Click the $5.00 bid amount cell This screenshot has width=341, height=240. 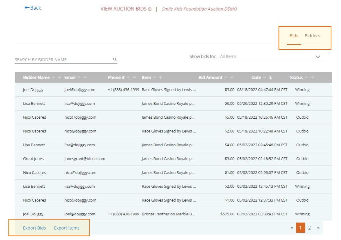229,117
